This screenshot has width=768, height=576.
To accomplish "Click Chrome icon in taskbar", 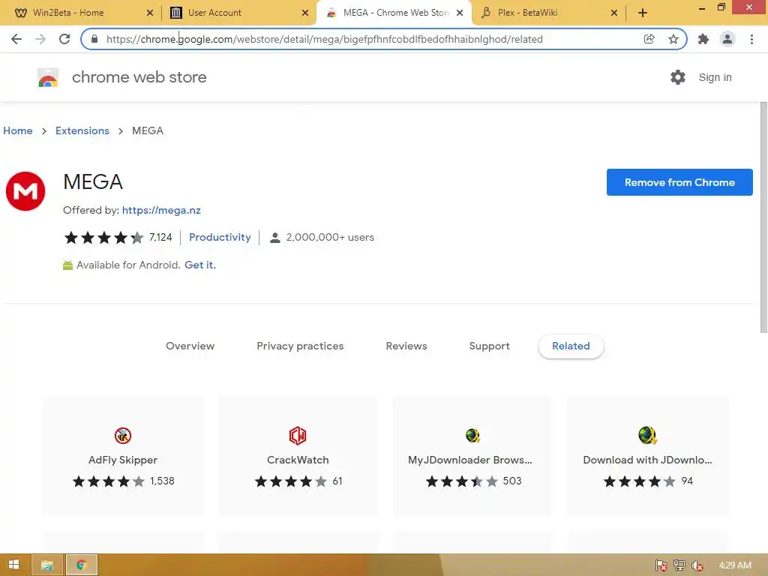I will coord(81,565).
